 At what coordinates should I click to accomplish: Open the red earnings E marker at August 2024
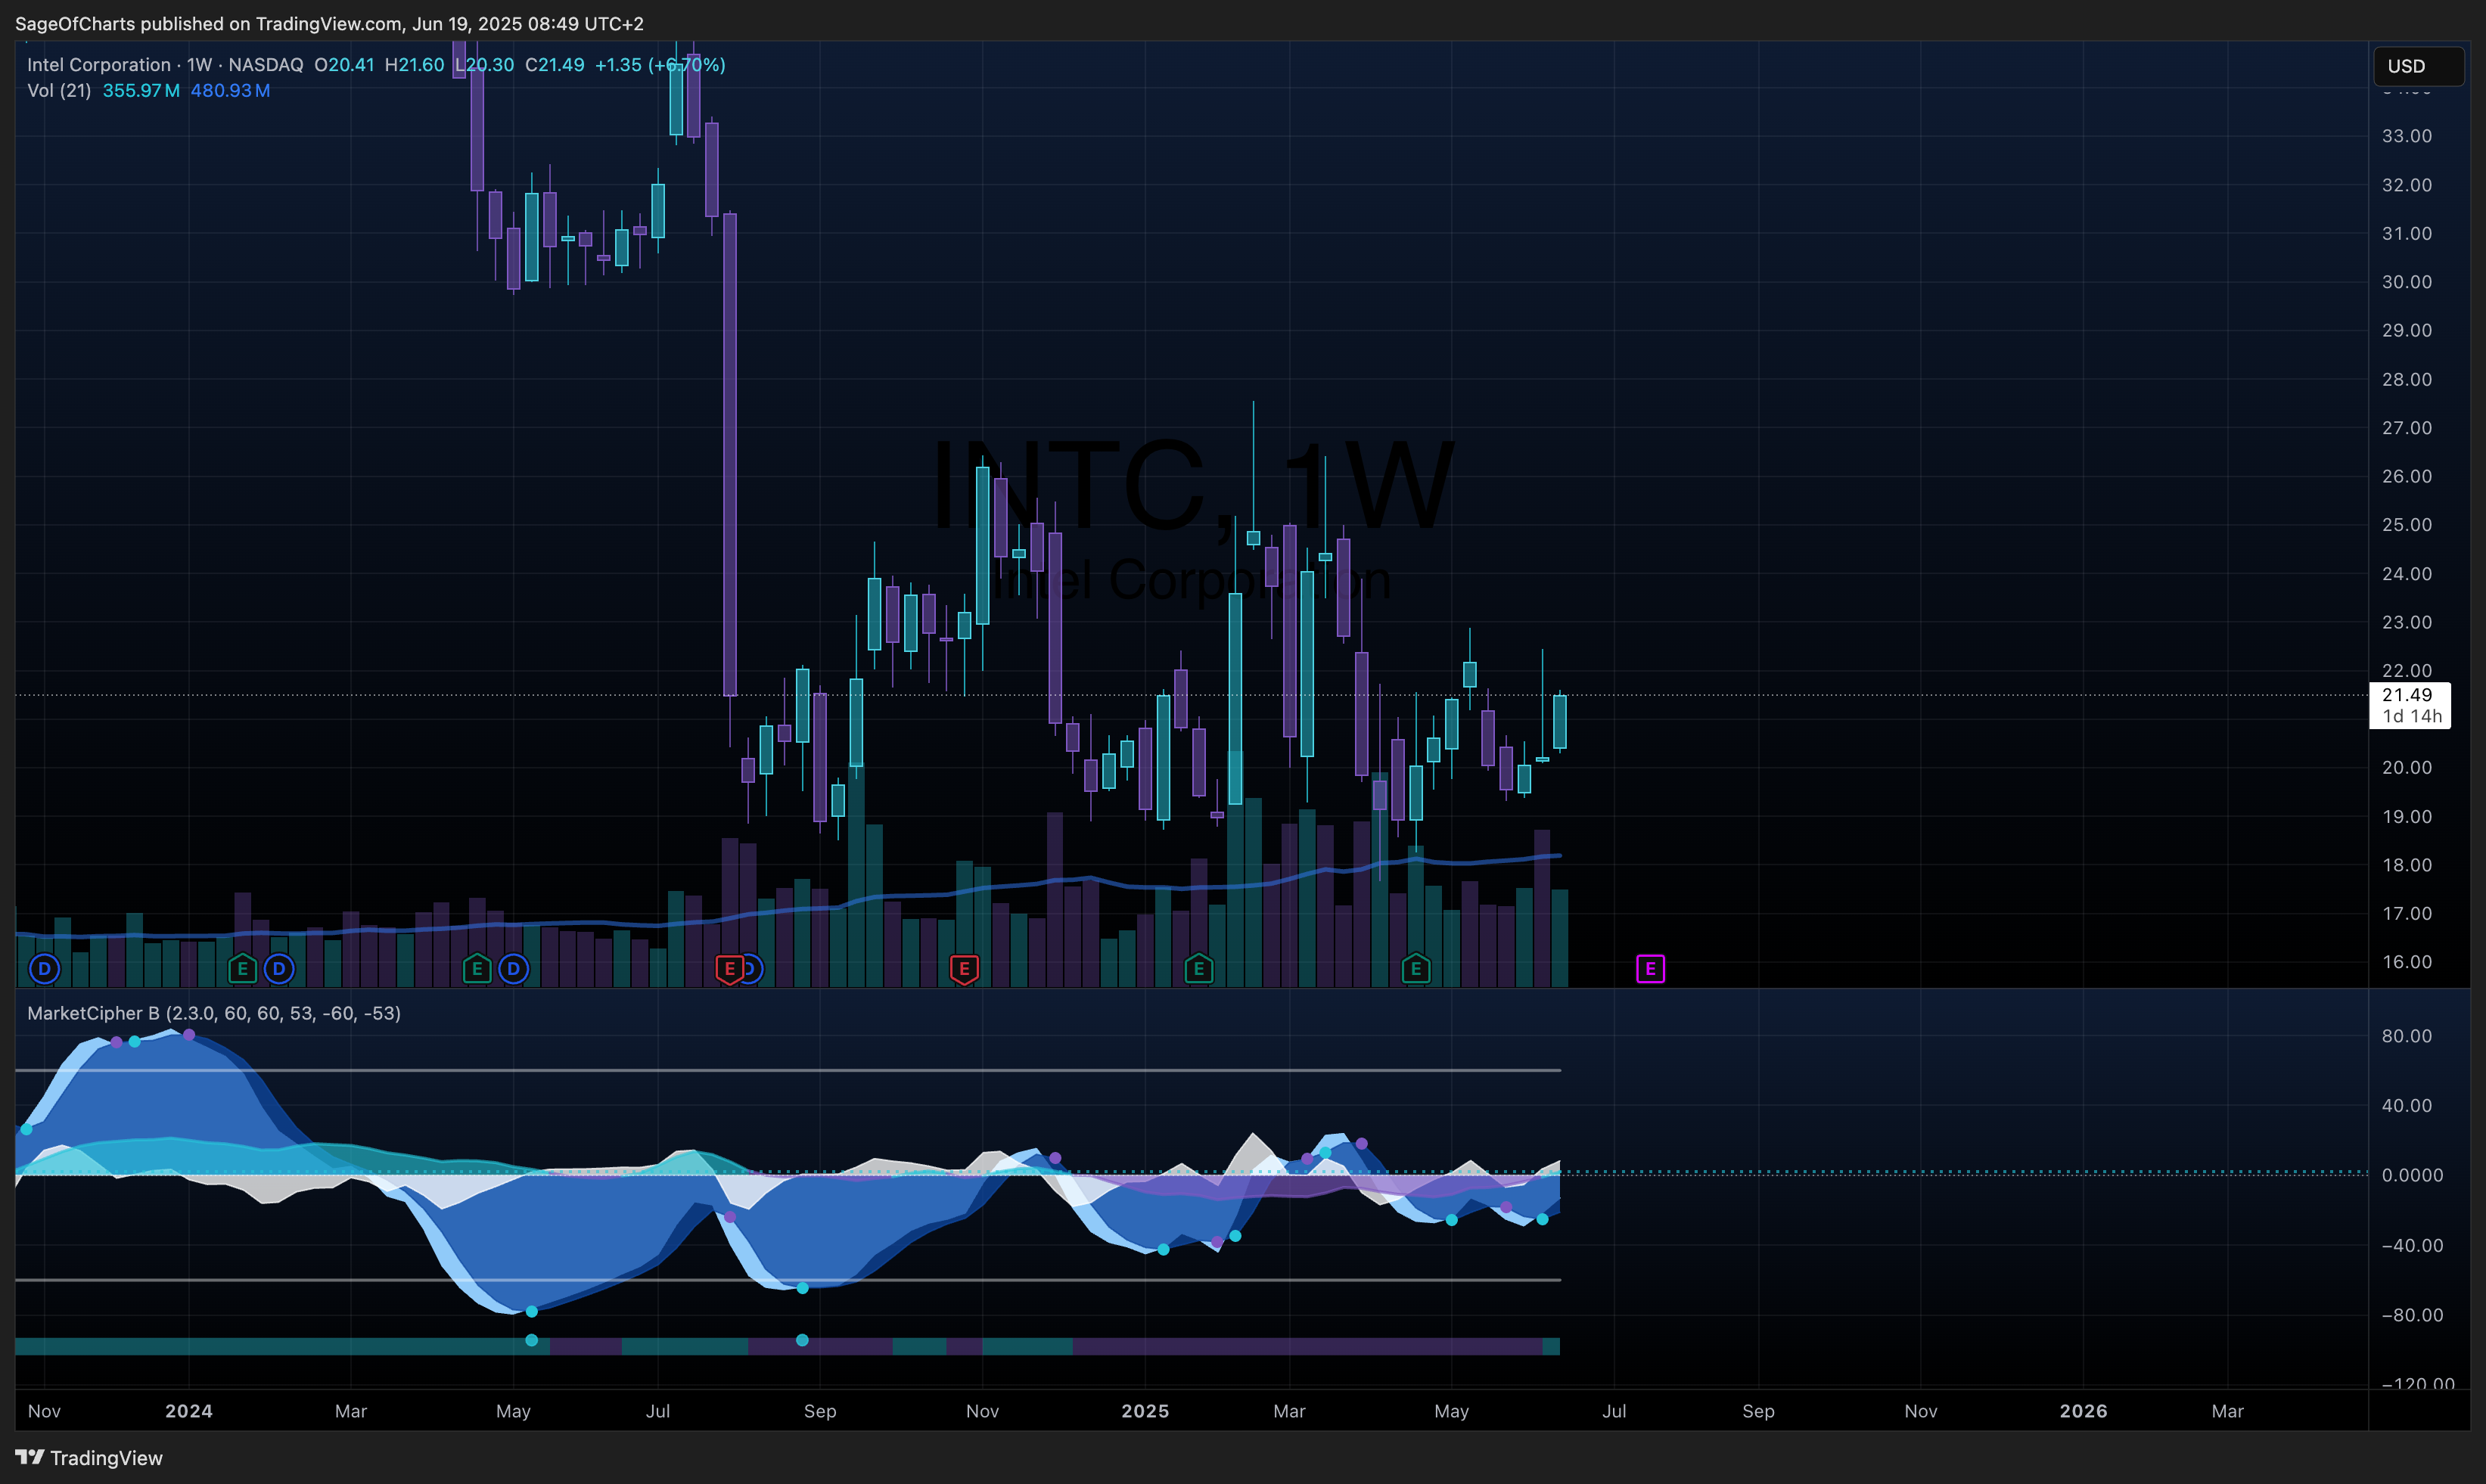point(730,968)
